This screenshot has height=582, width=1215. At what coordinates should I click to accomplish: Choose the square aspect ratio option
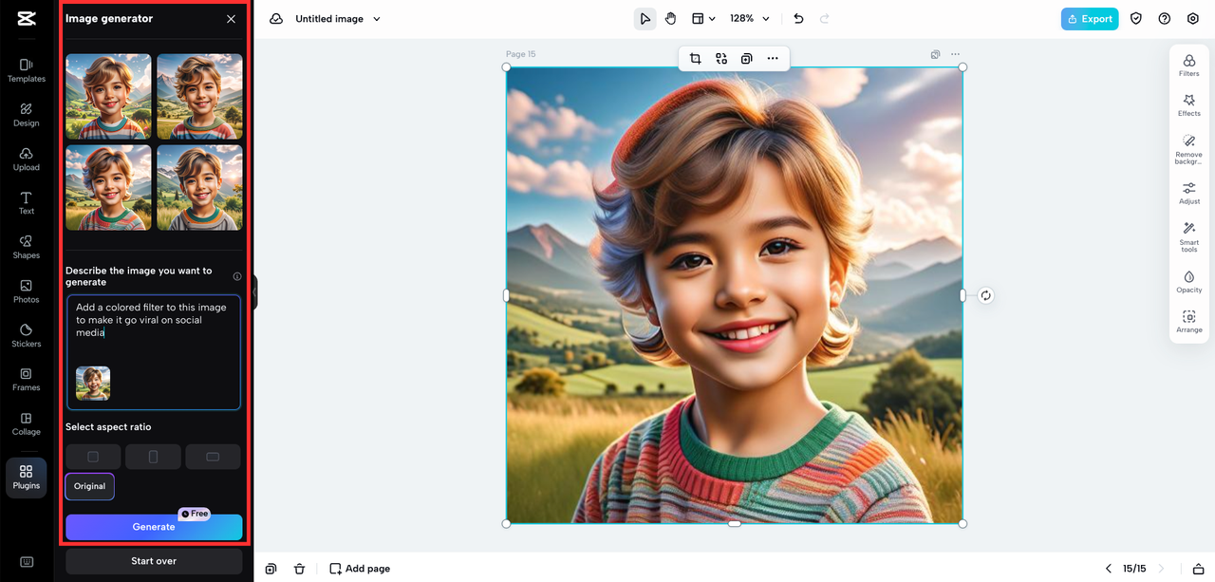93,457
